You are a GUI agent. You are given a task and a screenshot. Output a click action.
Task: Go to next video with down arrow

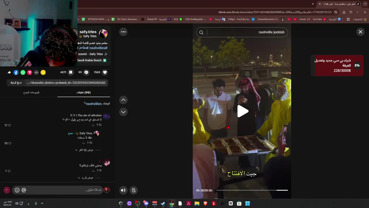(123, 112)
